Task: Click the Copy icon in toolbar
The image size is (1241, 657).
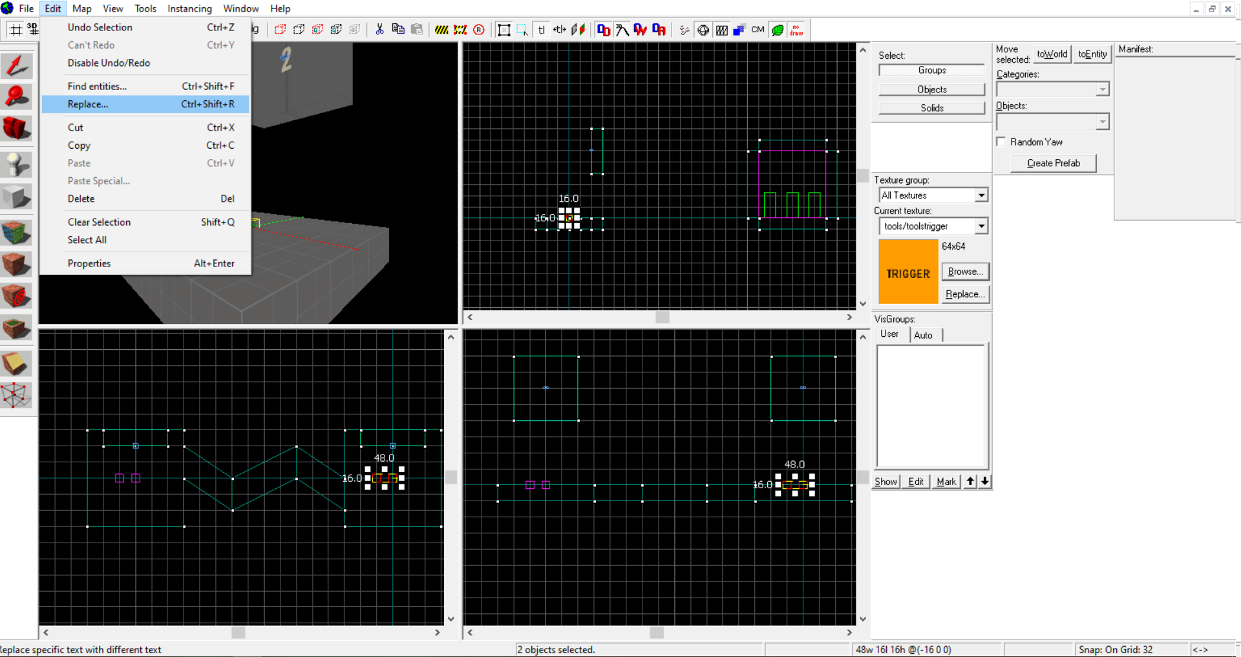Action: click(x=398, y=30)
